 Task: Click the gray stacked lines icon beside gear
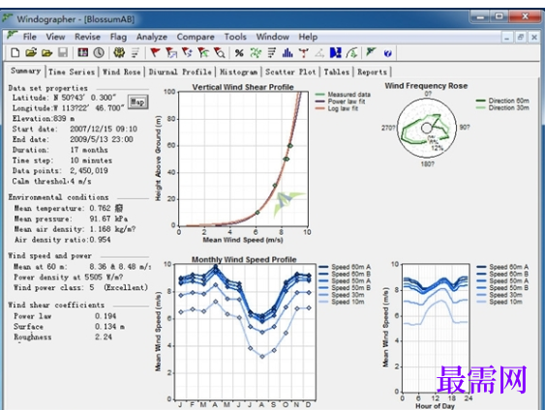pyautogui.click(x=136, y=53)
